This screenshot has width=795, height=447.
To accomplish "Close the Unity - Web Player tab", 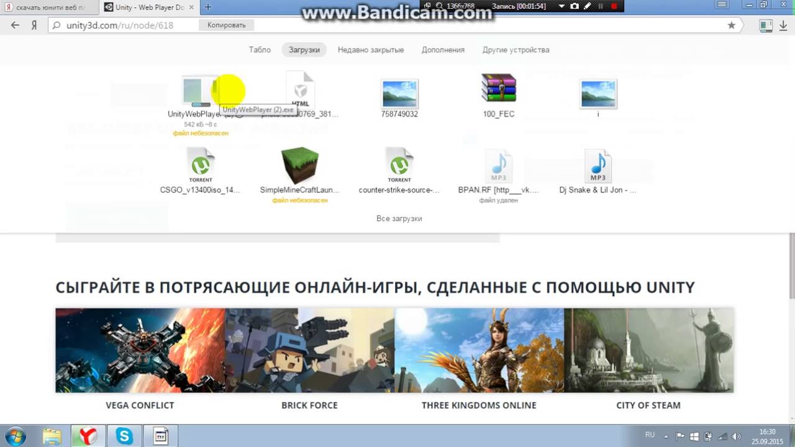I will (192, 7).
